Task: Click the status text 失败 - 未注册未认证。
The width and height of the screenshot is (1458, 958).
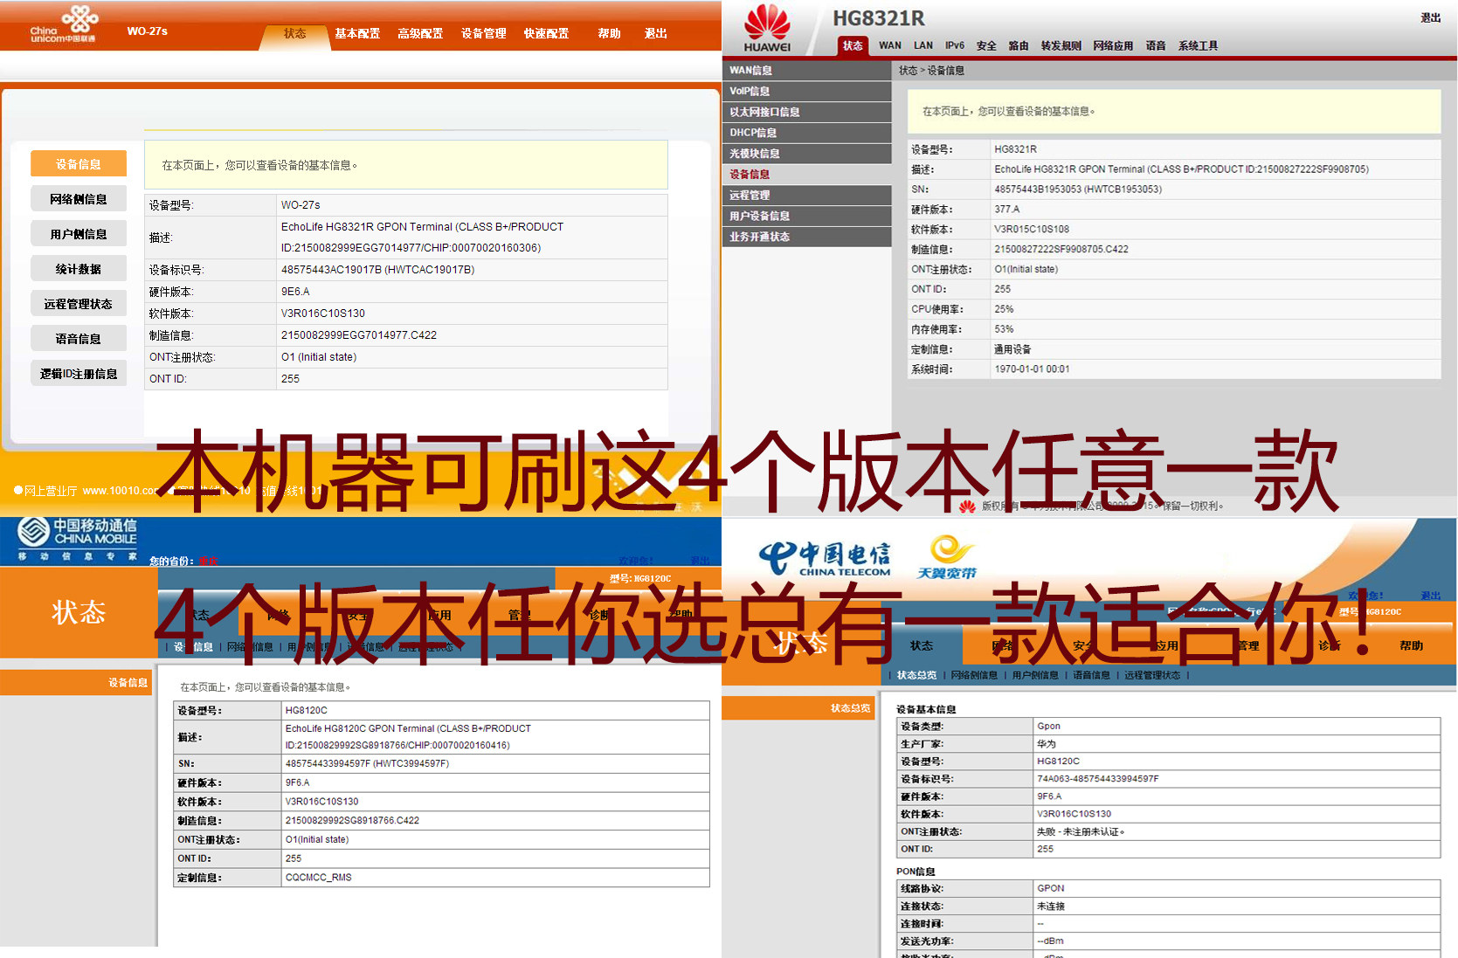Action: pyautogui.click(x=1081, y=831)
